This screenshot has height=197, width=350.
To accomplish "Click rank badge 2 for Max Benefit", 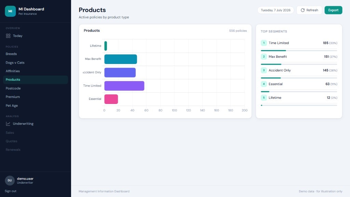I will 264,56.
